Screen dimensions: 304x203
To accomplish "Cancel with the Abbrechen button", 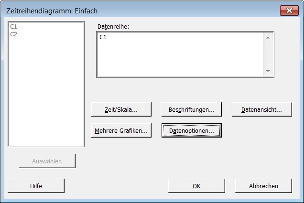I will tap(263, 186).
